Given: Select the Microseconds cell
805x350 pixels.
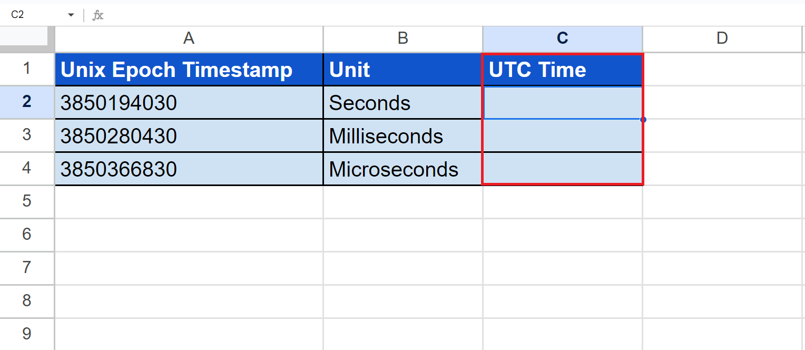Looking at the screenshot, I should pyautogui.click(x=402, y=169).
